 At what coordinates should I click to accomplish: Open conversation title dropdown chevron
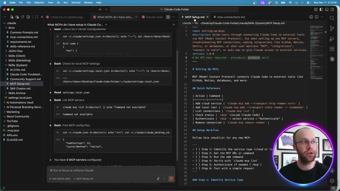[x=106, y=25]
